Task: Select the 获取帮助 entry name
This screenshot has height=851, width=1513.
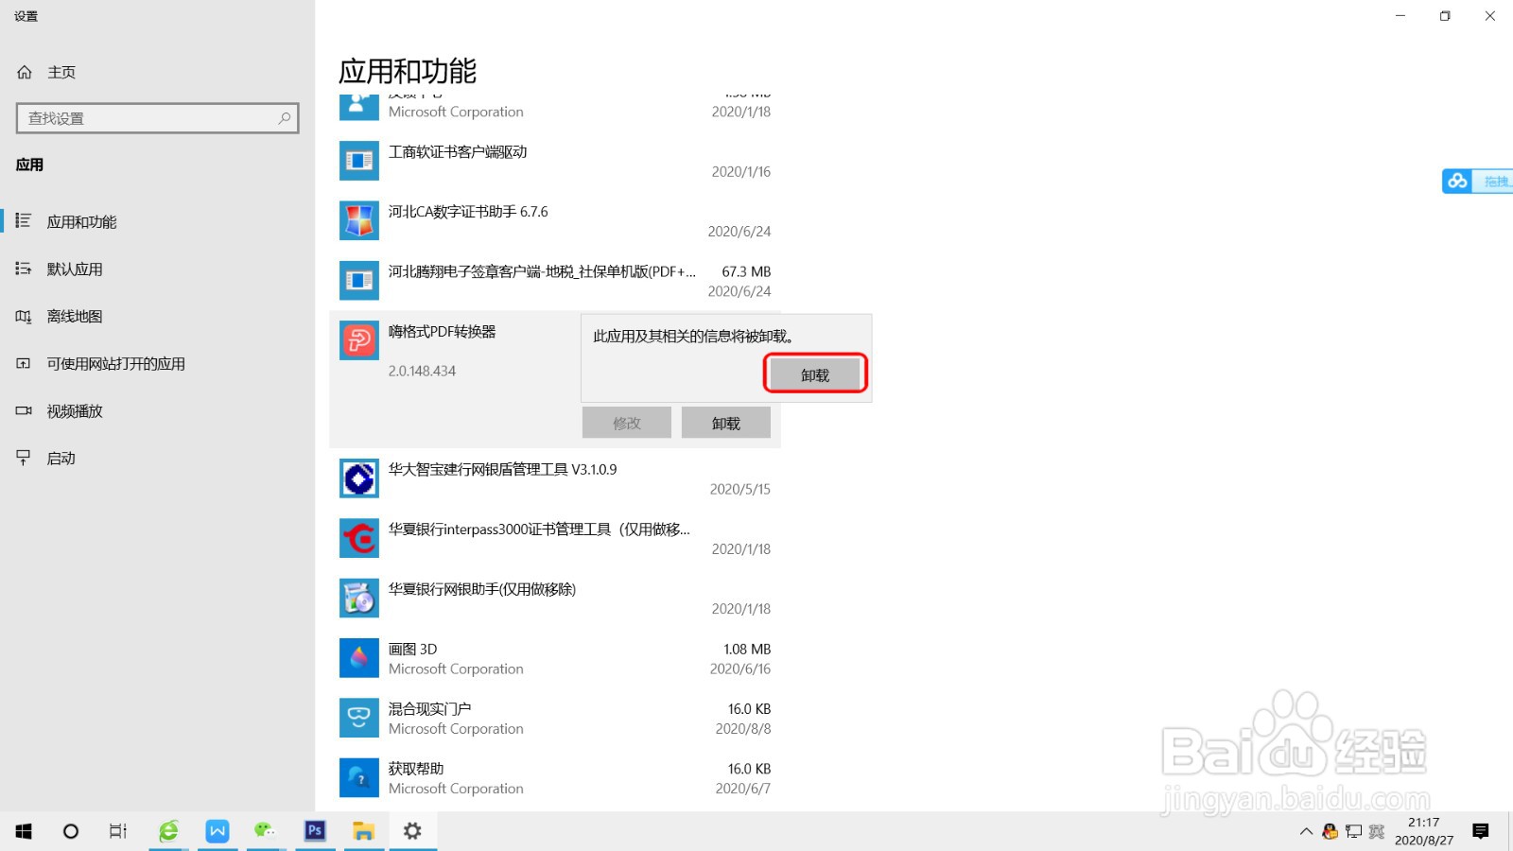Action: (416, 768)
